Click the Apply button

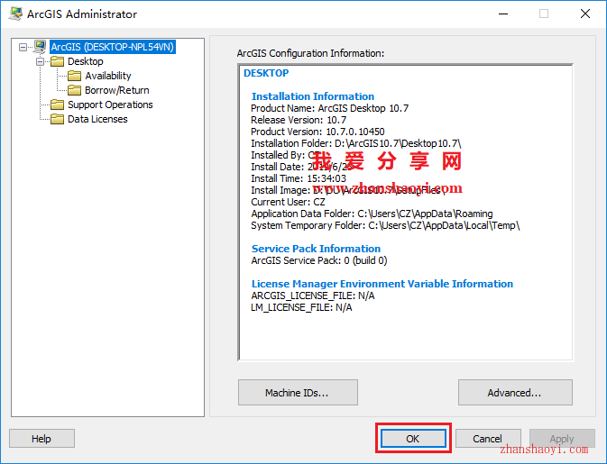562,439
